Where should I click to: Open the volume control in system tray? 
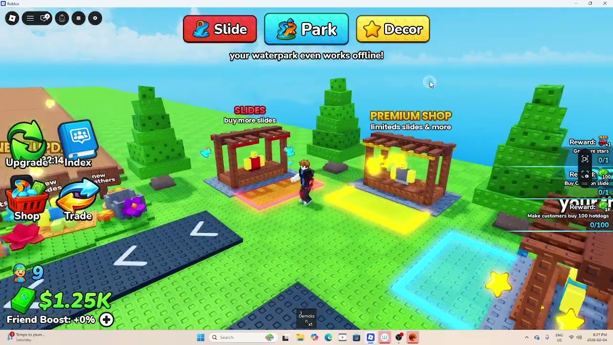point(579,337)
